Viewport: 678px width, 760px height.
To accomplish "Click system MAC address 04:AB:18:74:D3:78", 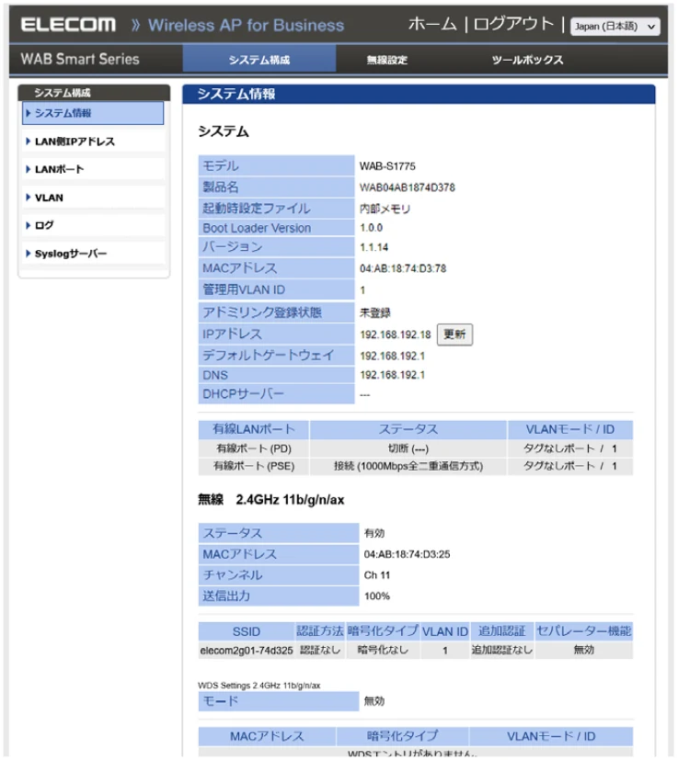I will click(x=403, y=268).
